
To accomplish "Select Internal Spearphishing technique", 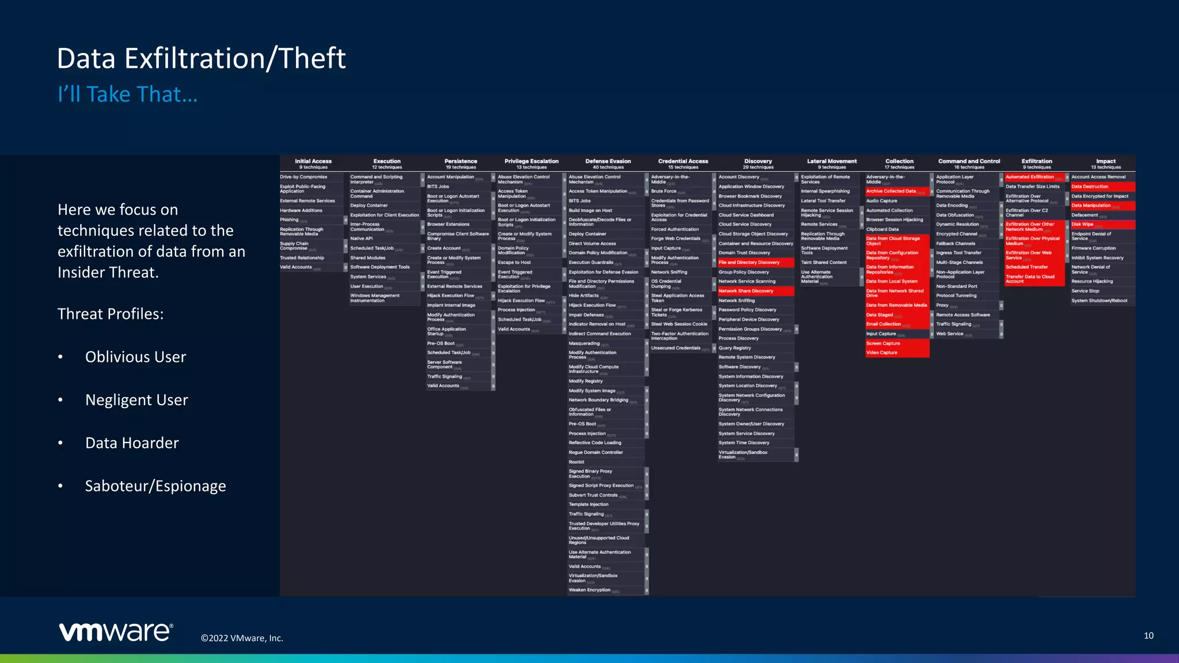I will (x=830, y=192).
